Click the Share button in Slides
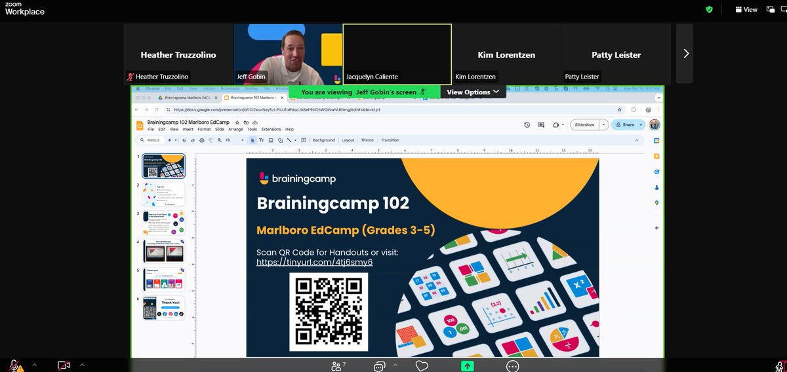Screen dimensions: 787x372 click(x=624, y=124)
